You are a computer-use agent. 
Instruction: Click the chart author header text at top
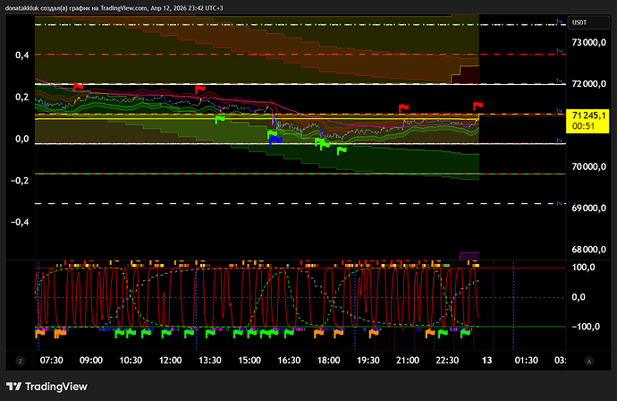point(114,8)
